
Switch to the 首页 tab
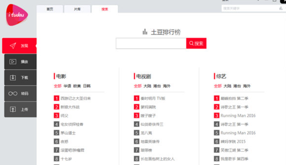click(50, 9)
